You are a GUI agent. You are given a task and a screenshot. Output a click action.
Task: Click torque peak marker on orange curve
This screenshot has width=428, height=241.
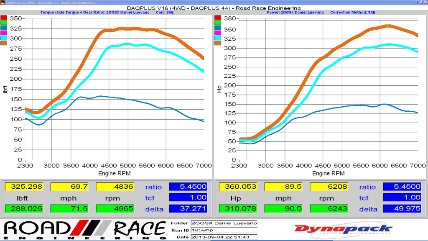click(122, 28)
